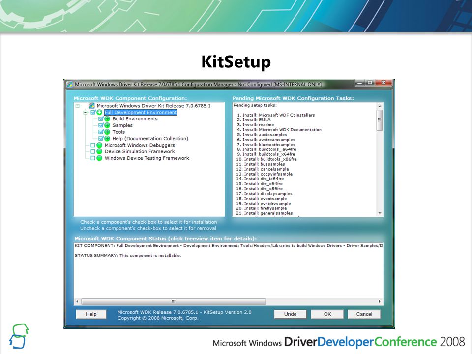Screen dimensions: 472x354
Task: Select Windows Device Testing Framework tree item
Action: point(147,158)
